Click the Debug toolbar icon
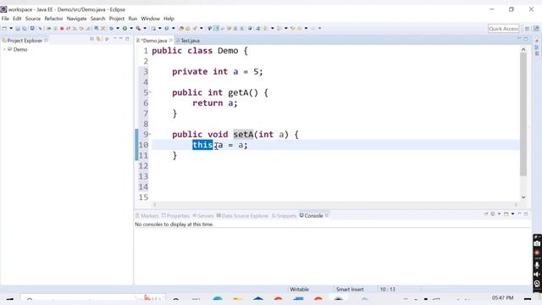 click(x=111, y=29)
